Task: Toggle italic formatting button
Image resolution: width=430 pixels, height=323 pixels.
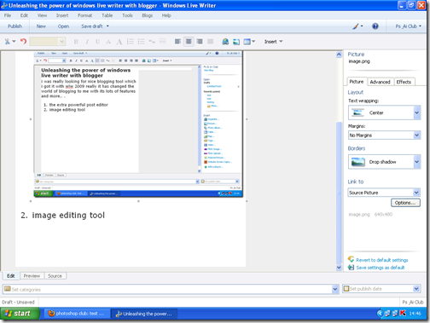Action: click(87, 42)
